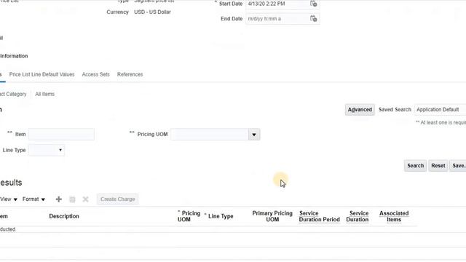Click the Advanced search button
This screenshot has width=466, height=262.
pos(360,110)
